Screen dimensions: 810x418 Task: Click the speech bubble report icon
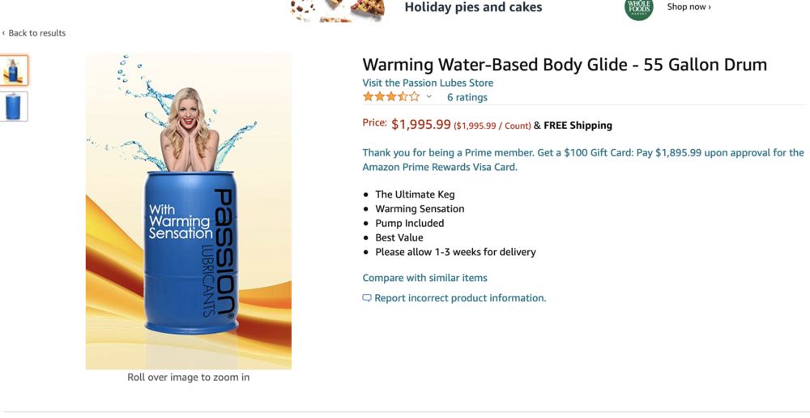[367, 298]
